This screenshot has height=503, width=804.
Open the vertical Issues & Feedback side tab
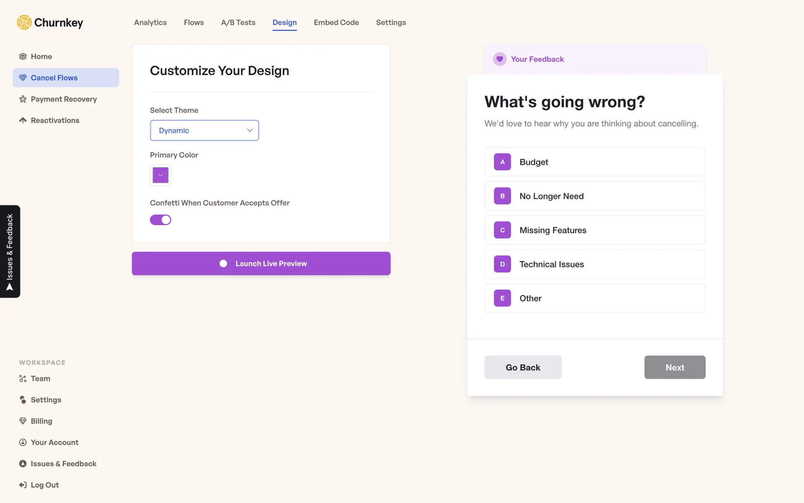10,251
